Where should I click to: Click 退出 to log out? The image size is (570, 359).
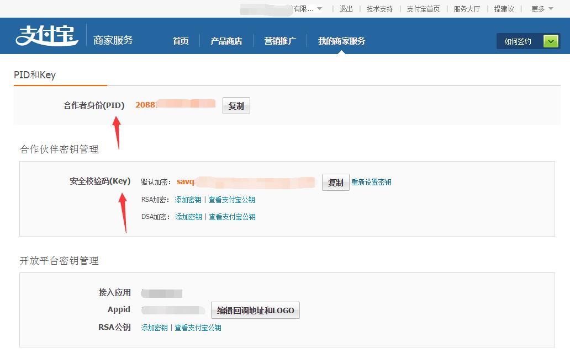click(346, 9)
